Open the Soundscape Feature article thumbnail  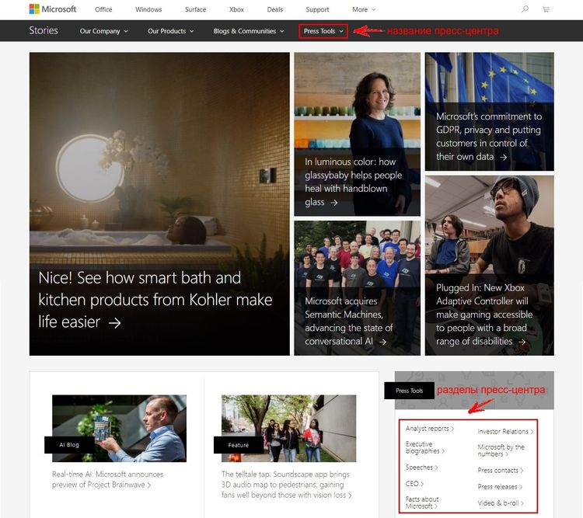pos(288,429)
